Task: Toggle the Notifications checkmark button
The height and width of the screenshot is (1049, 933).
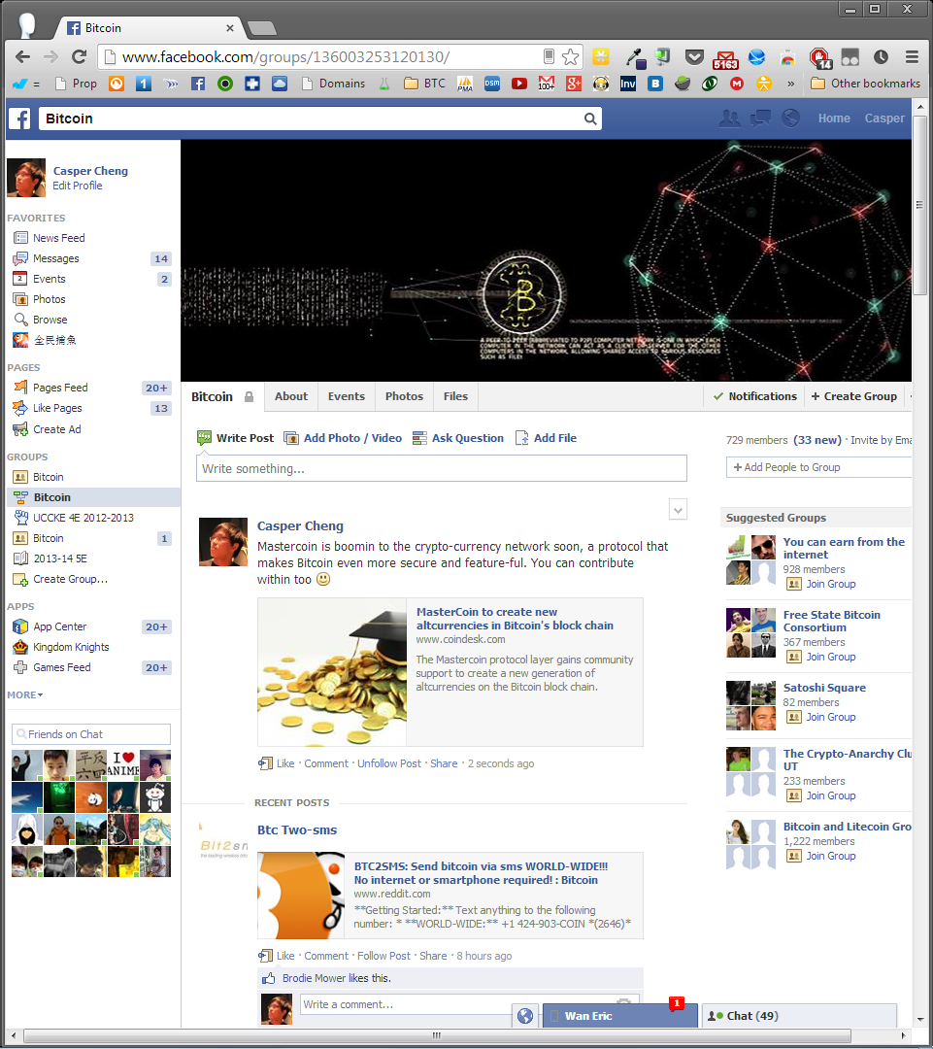Action: point(755,396)
